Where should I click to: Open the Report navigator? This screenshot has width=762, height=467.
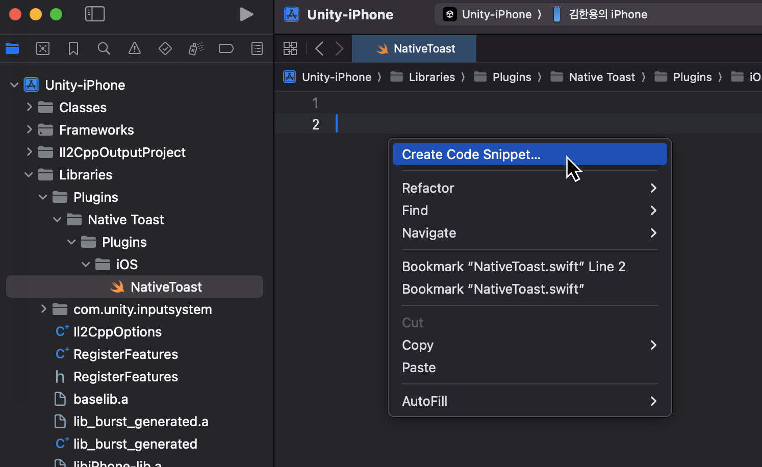pos(257,48)
